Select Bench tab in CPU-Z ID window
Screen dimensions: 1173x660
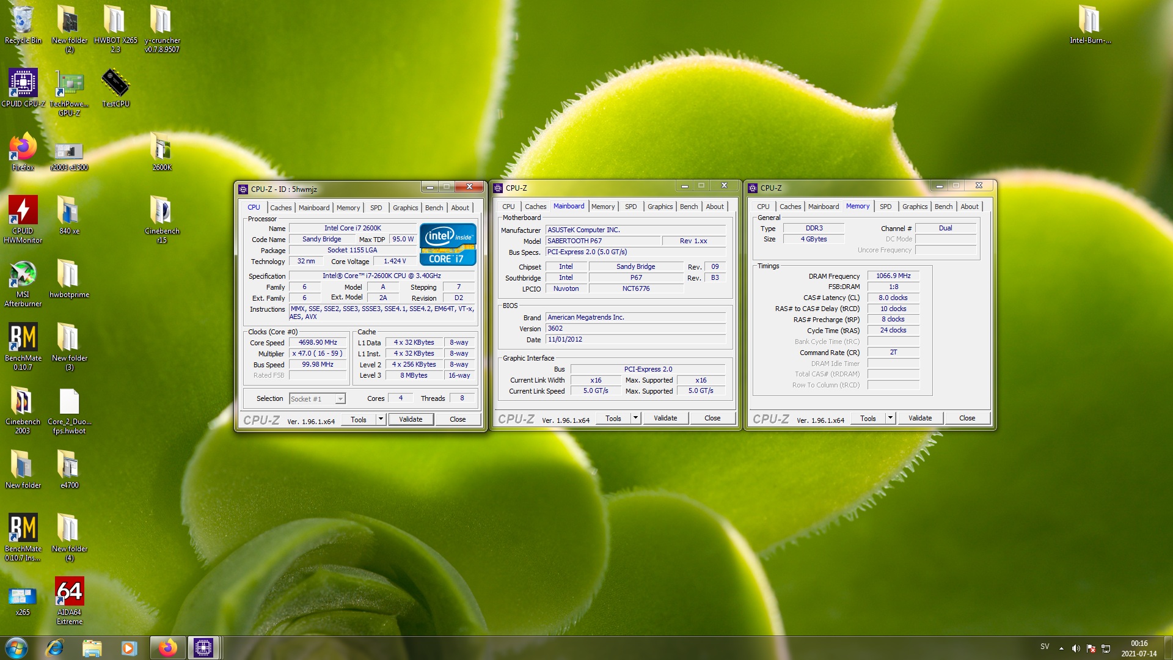[434, 208]
